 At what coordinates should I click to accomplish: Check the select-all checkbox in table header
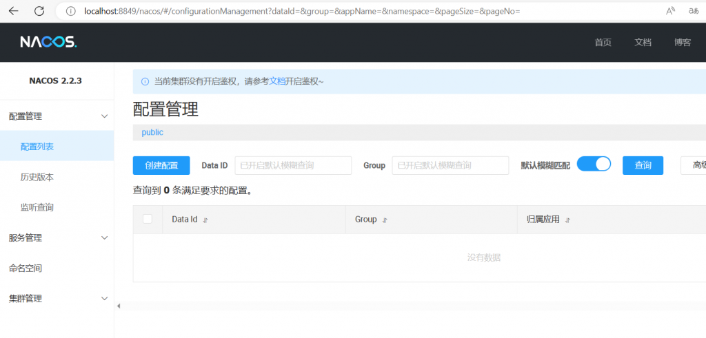(147, 219)
